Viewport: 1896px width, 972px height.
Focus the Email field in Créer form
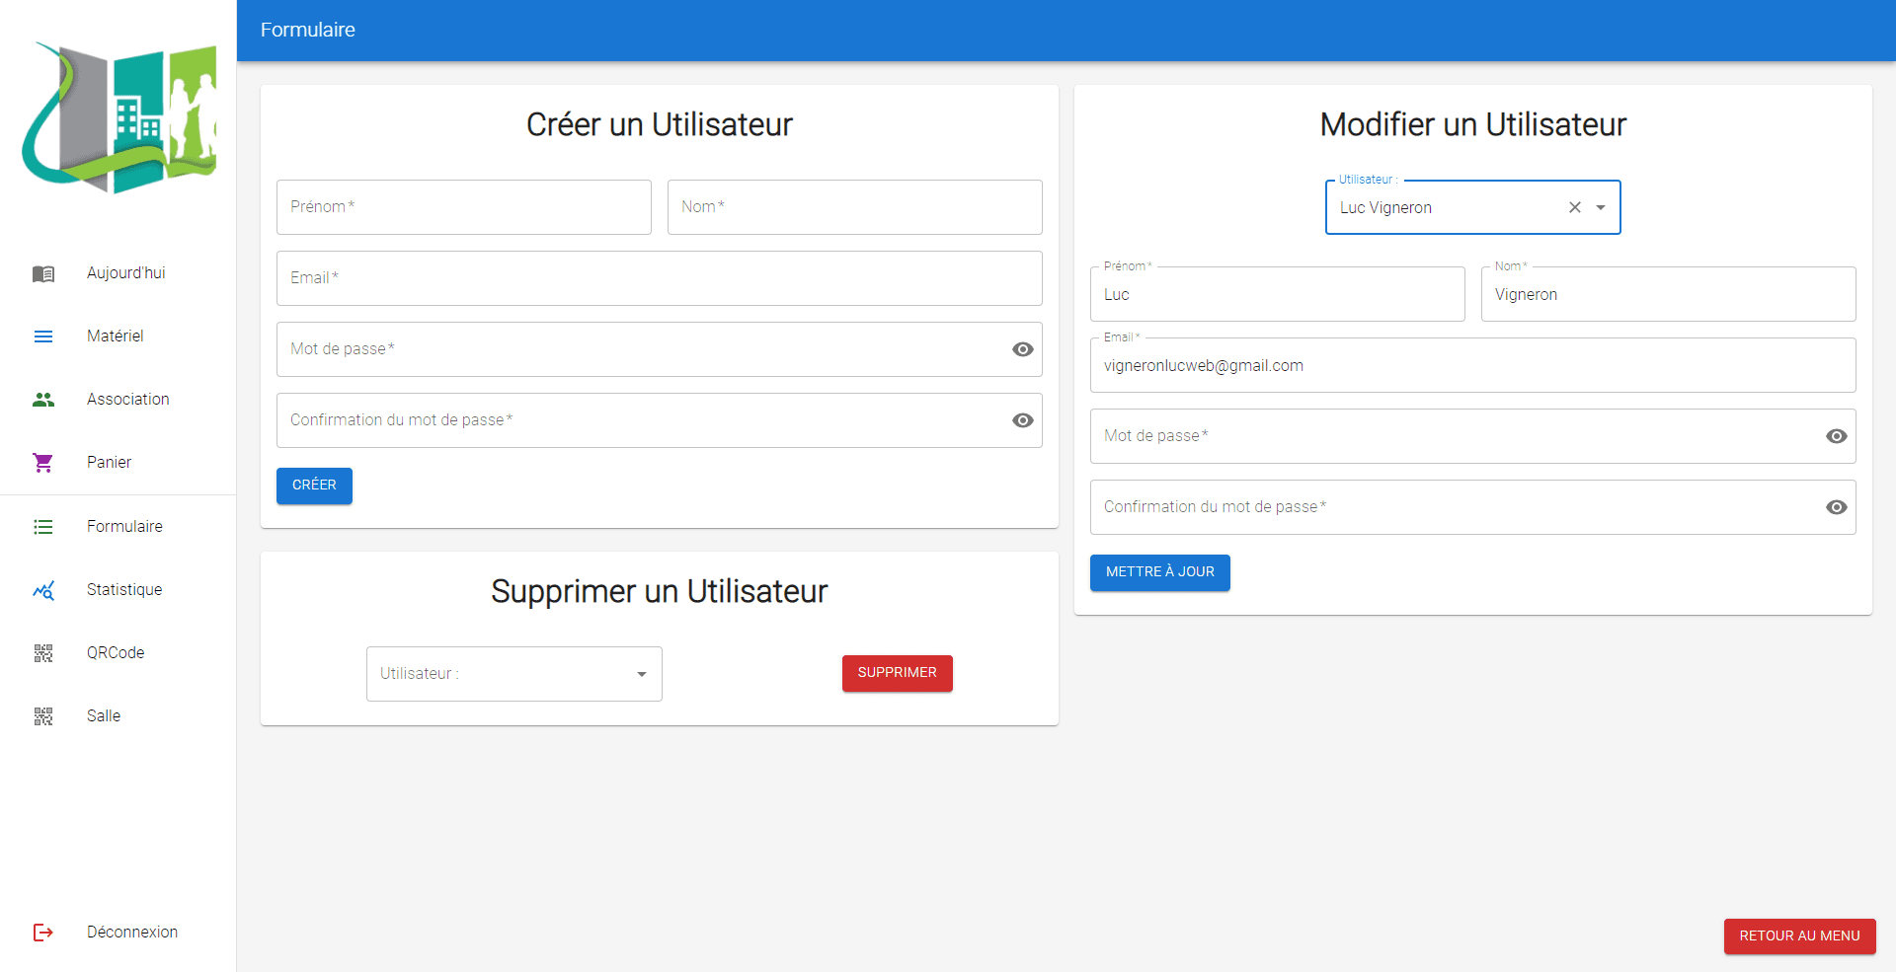tap(659, 278)
